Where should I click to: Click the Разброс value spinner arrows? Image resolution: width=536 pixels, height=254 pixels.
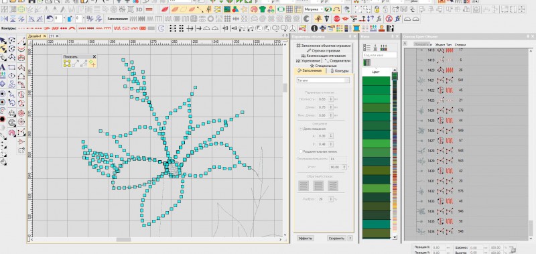[x=330, y=199]
